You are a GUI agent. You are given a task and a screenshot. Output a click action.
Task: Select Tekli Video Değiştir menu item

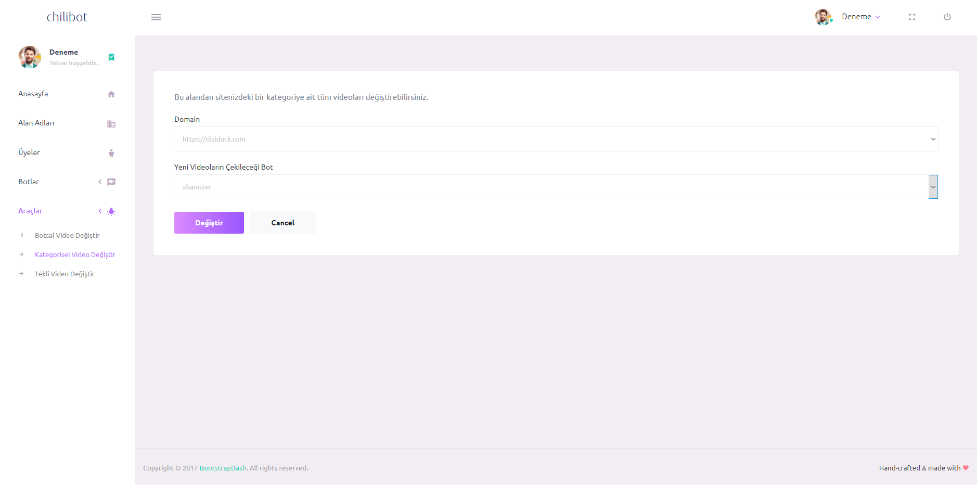click(65, 274)
